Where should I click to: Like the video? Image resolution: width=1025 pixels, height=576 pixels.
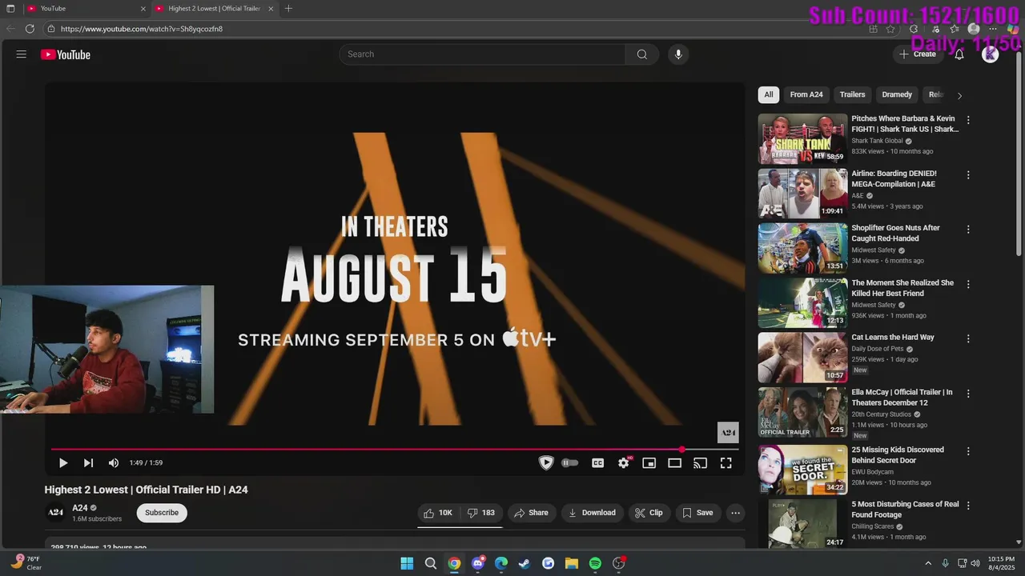438,513
